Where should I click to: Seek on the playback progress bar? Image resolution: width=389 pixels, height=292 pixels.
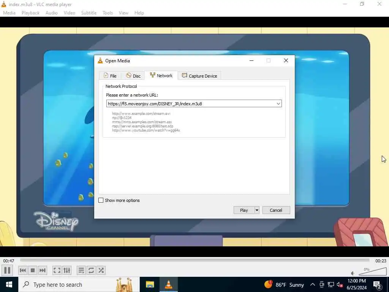point(195,260)
